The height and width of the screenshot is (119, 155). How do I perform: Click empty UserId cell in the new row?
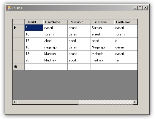[34, 67]
